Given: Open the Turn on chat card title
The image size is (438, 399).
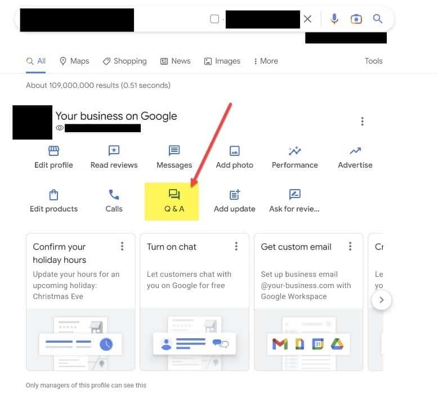Looking at the screenshot, I should point(172,247).
